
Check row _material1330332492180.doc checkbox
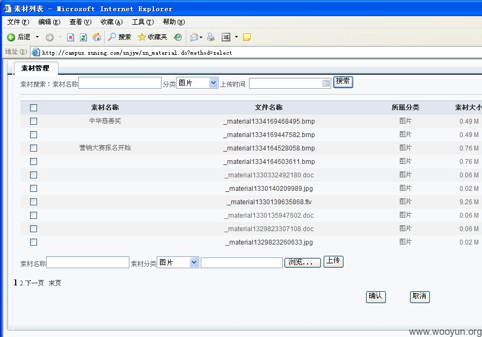click(33, 175)
